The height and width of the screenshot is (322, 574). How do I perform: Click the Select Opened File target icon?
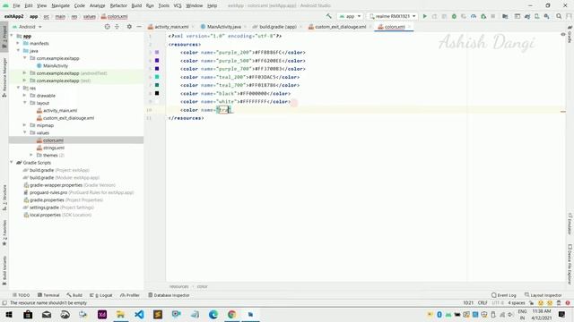108,27
